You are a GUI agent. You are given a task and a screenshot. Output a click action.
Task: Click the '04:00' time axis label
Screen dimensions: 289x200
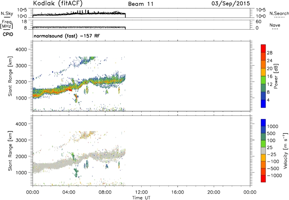tap(69, 192)
